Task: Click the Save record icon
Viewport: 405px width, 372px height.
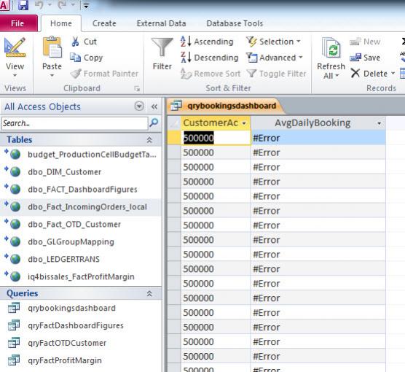Action: (x=355, y=58)
